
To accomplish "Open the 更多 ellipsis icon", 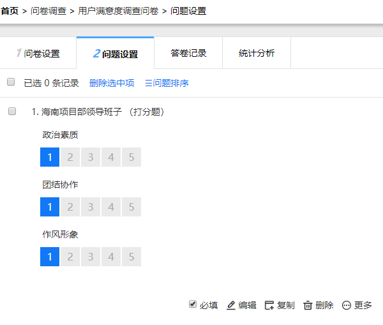I will [x=347, y=305].
